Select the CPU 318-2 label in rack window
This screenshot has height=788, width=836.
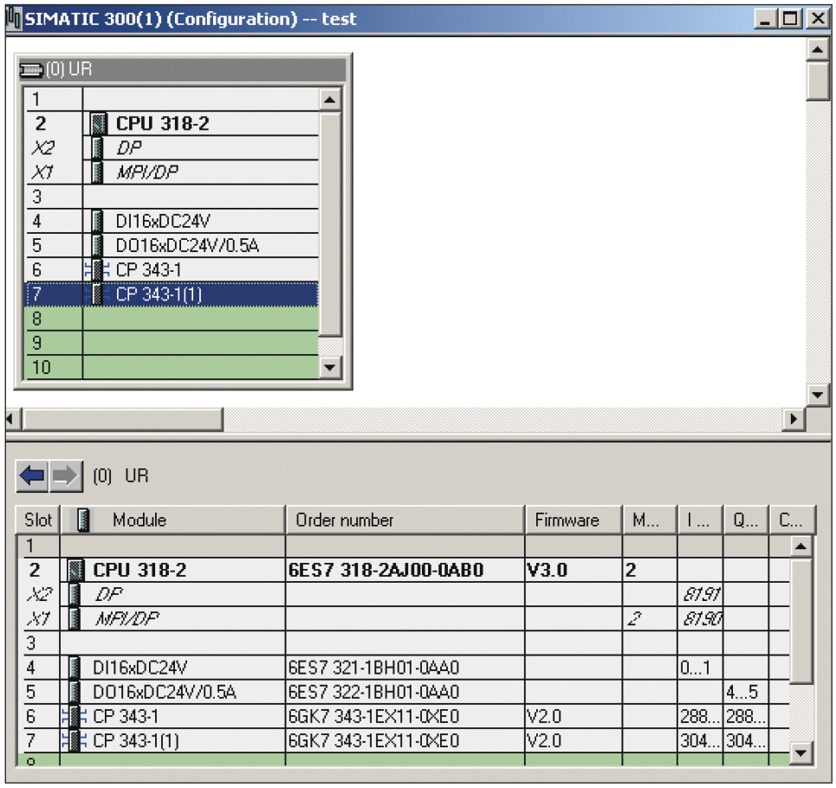pos(163,124)
